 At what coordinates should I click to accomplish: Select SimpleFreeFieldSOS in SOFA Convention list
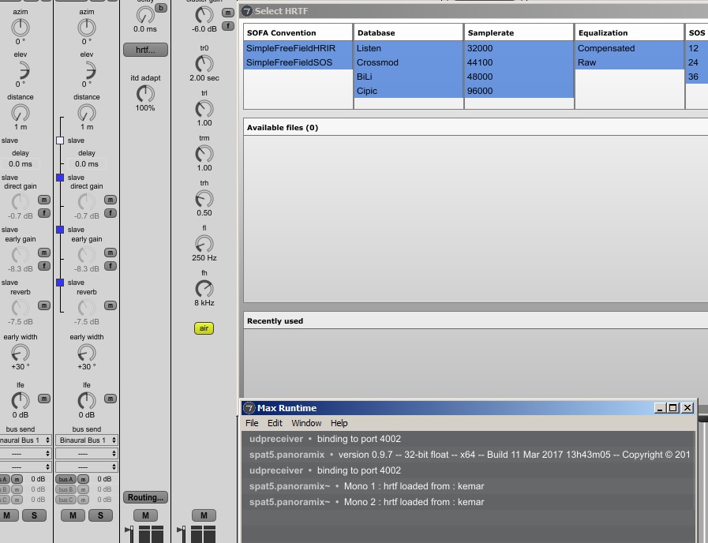pyautogui.click(x=298, y=62)
